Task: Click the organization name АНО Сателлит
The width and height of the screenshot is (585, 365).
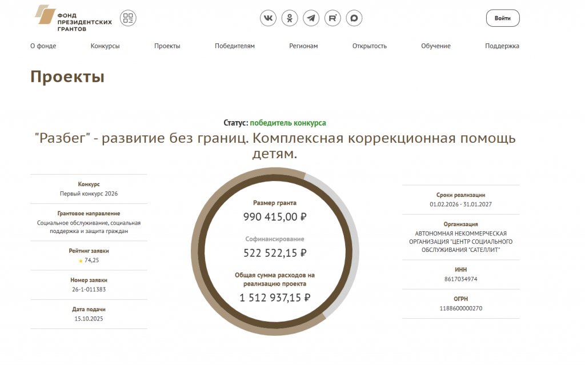Action: tap(460, 242)
